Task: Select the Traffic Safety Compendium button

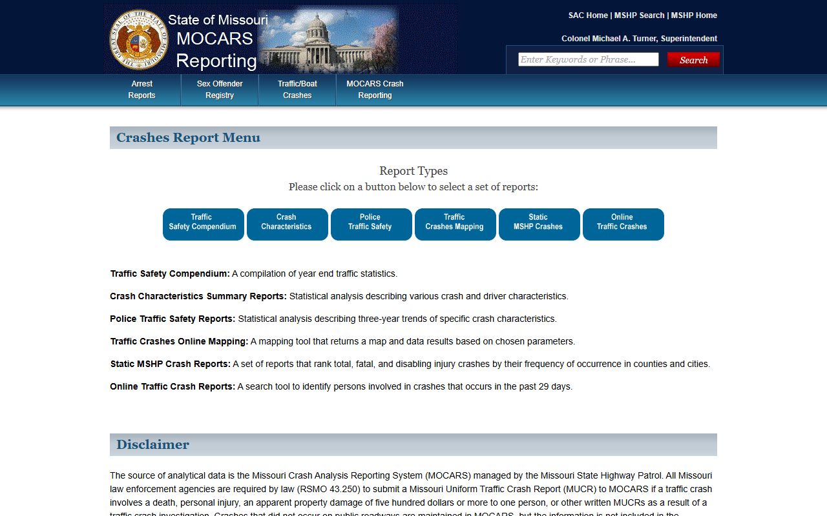Action: 204,224
